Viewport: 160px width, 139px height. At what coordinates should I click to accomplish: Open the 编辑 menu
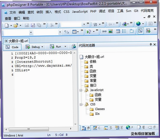(22, 12)
